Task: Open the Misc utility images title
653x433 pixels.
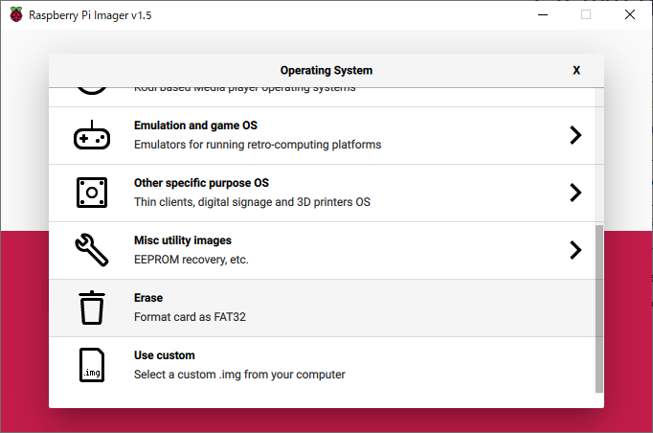Action: [183, 240]
